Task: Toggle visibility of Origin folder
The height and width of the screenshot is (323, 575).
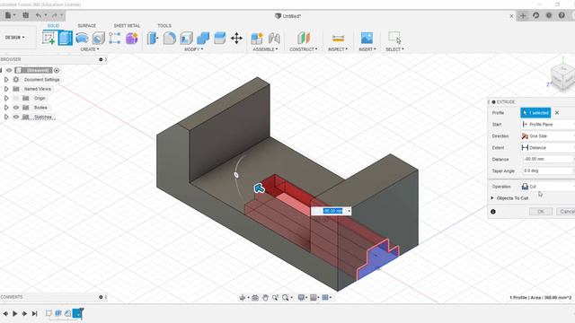Action: [16, 98]
